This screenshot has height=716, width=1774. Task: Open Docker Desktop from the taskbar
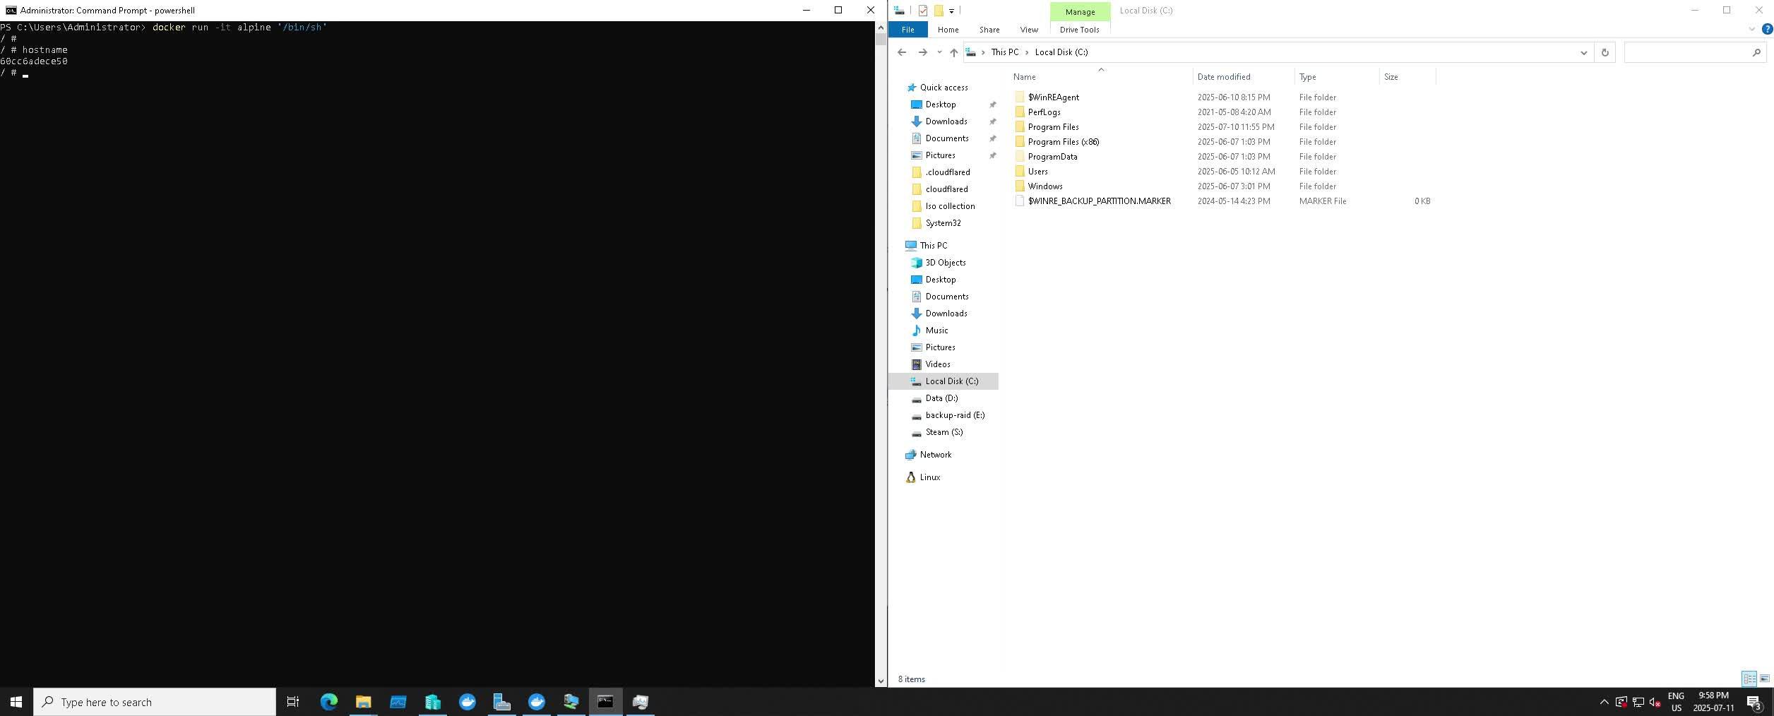click(467, 701)
